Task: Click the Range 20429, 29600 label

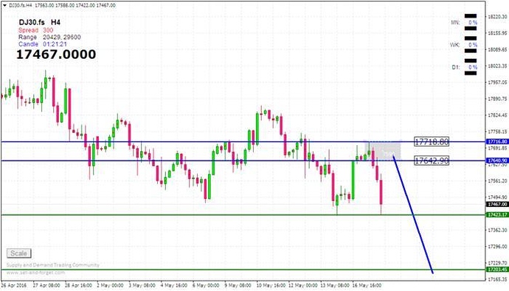Action: (49, 38)
